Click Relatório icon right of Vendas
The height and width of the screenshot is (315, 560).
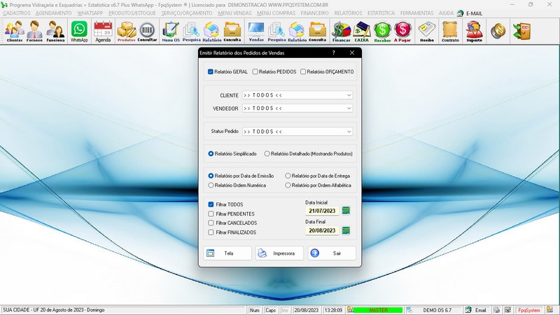pos(297,31)
